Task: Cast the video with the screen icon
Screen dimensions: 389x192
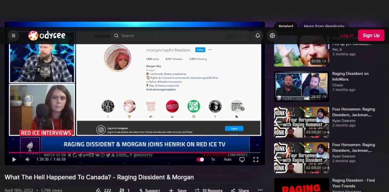Action: tap(242, 160)
